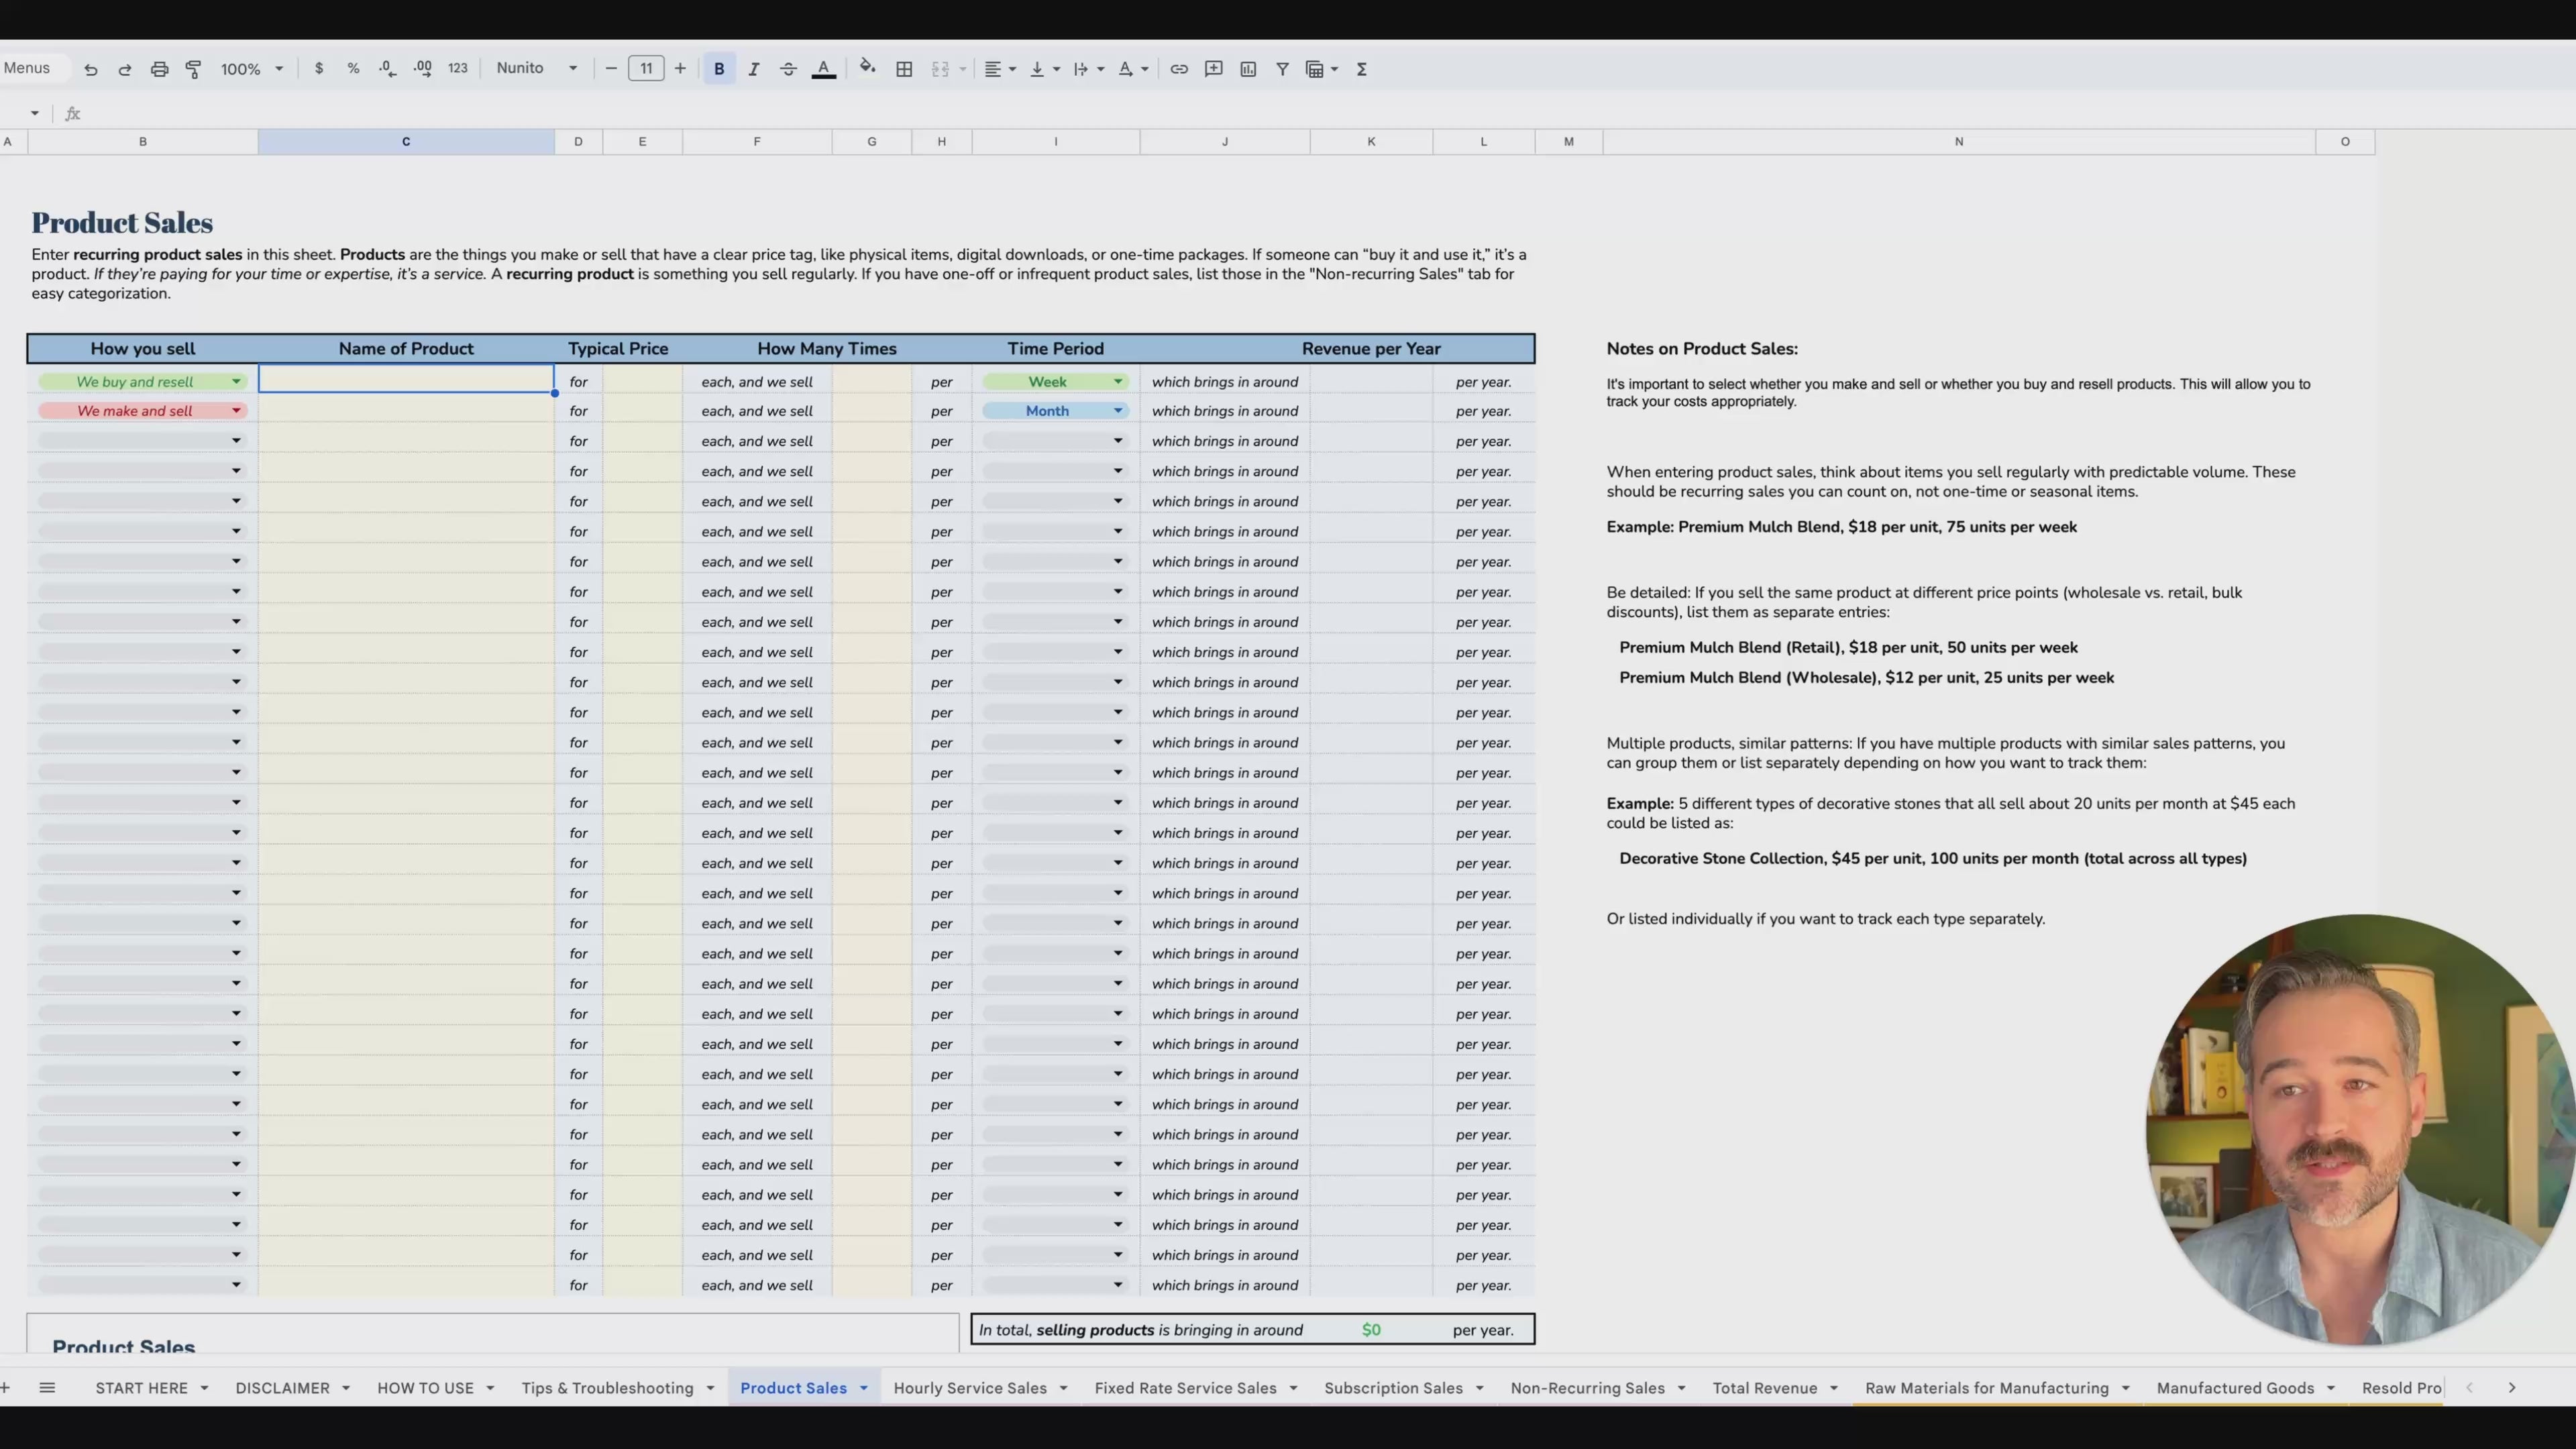Open the 'We buy and resell' dropdown

pyautogui.click(x=236, y=381)
